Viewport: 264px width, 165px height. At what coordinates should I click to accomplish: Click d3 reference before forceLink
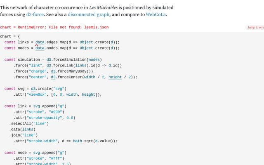pyautogui.click(x=49, y=65)
